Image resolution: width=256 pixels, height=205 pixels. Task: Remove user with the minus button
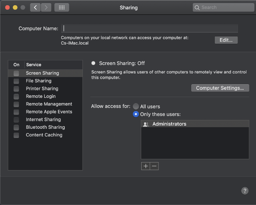[x=154, y=166]
